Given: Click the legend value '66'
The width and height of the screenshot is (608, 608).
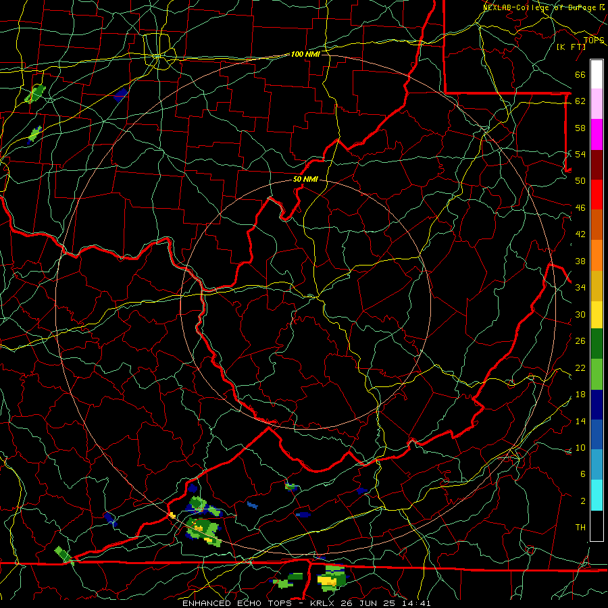Looking at the screenshot, I should [580, 75].
